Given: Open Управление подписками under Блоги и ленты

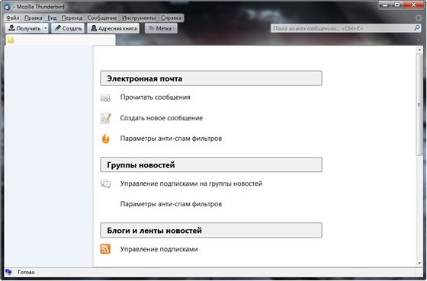Looking at the screenshot, I should tap(159, 249).
